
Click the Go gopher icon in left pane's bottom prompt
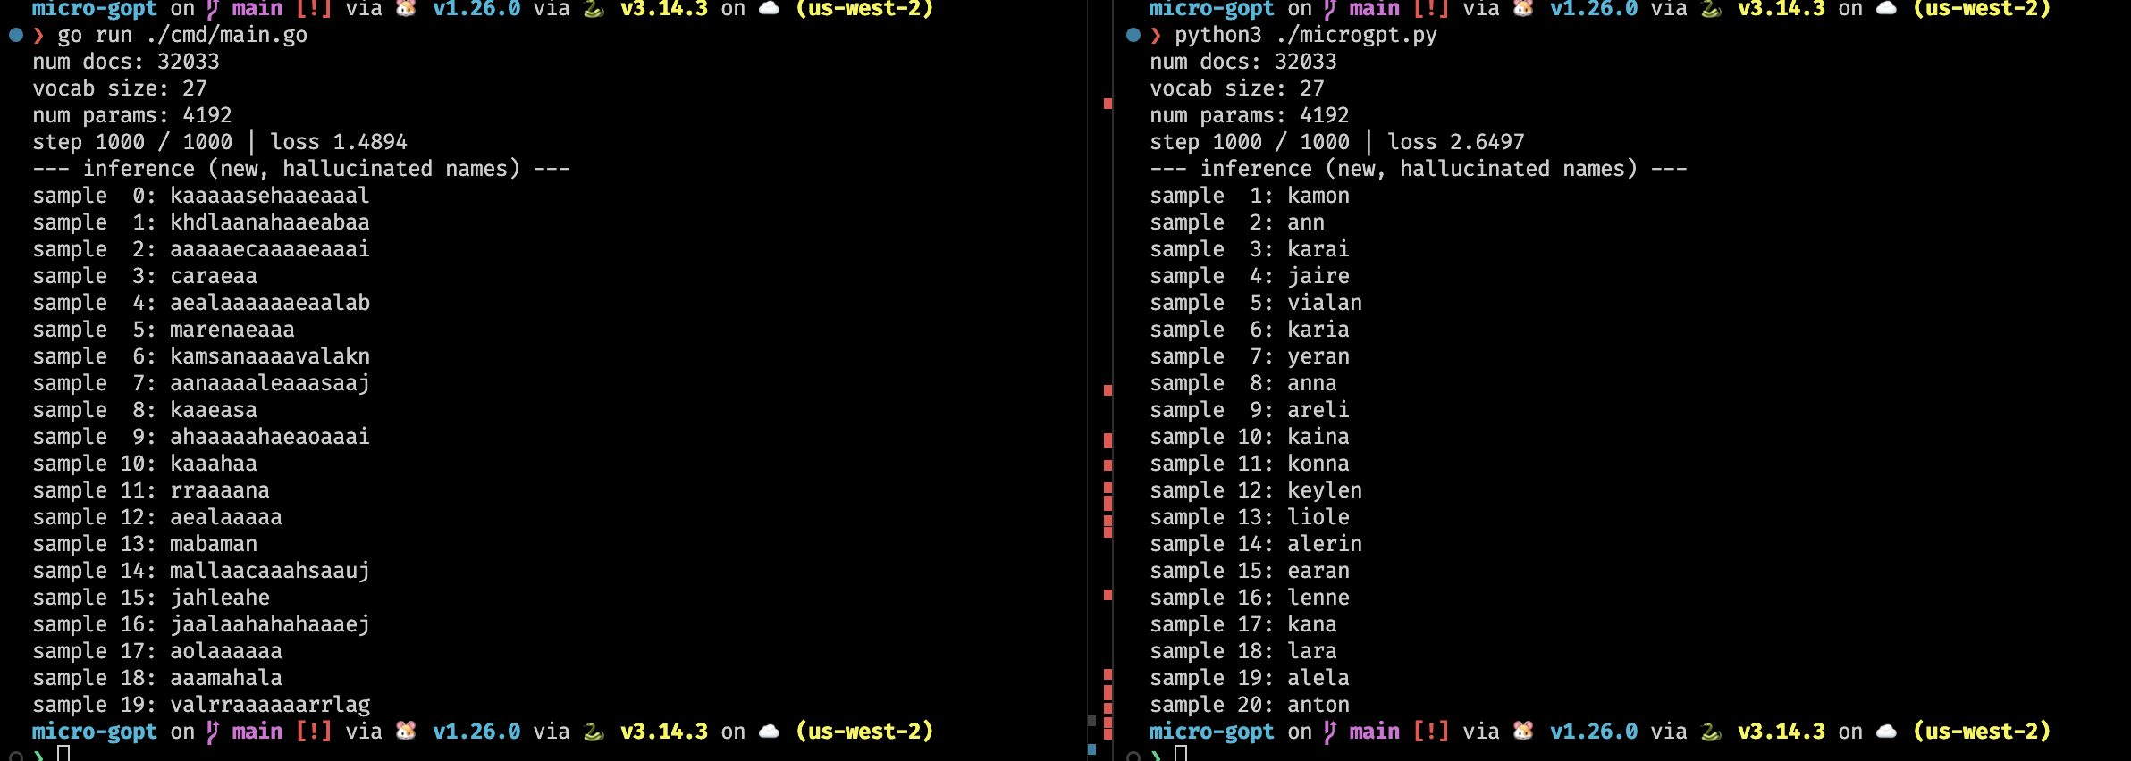coord(406,731)
